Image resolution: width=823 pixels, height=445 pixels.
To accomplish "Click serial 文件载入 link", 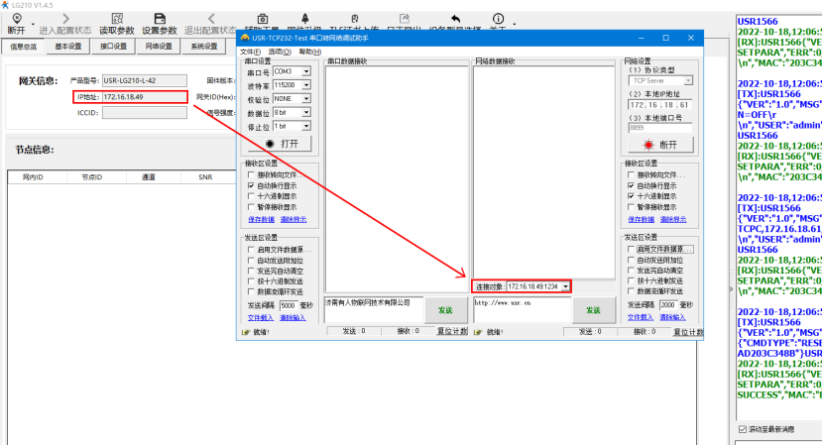I will point(261,317).
